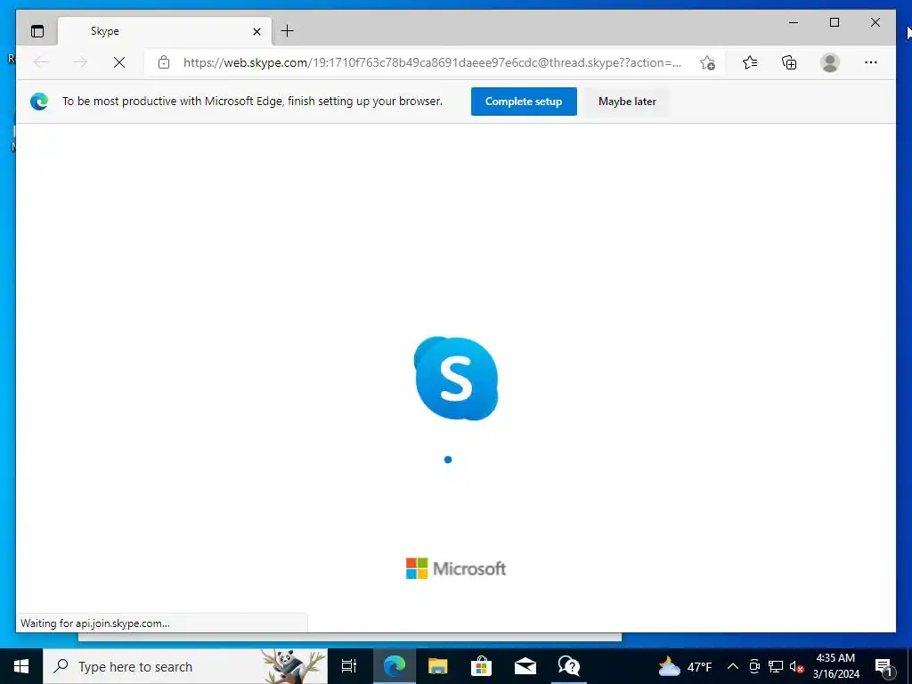912x684 pixels.
Task: Open the muted volume tray icon
Action: coord(796,666)
